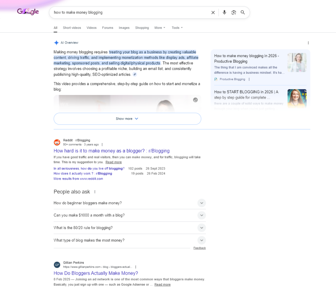
Task: Expand 'Can you make $1000 a month with a blog?'
Action: click(x=202, y=215)
